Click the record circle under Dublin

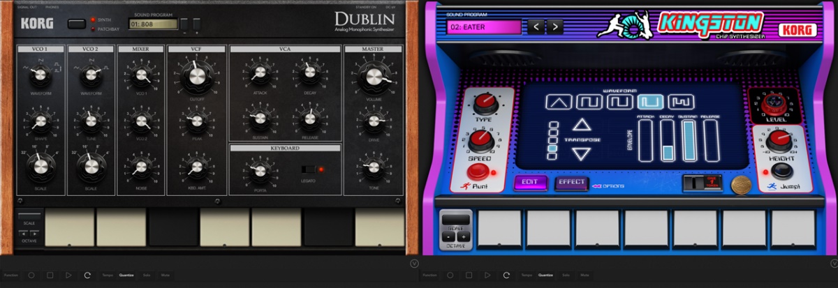coord(31,275)
